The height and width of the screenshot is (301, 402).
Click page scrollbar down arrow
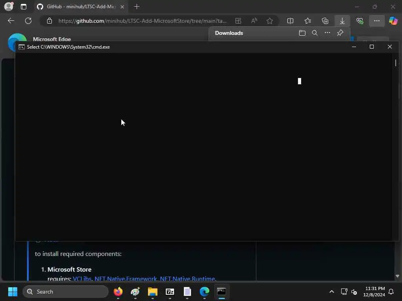coord(397,276)
